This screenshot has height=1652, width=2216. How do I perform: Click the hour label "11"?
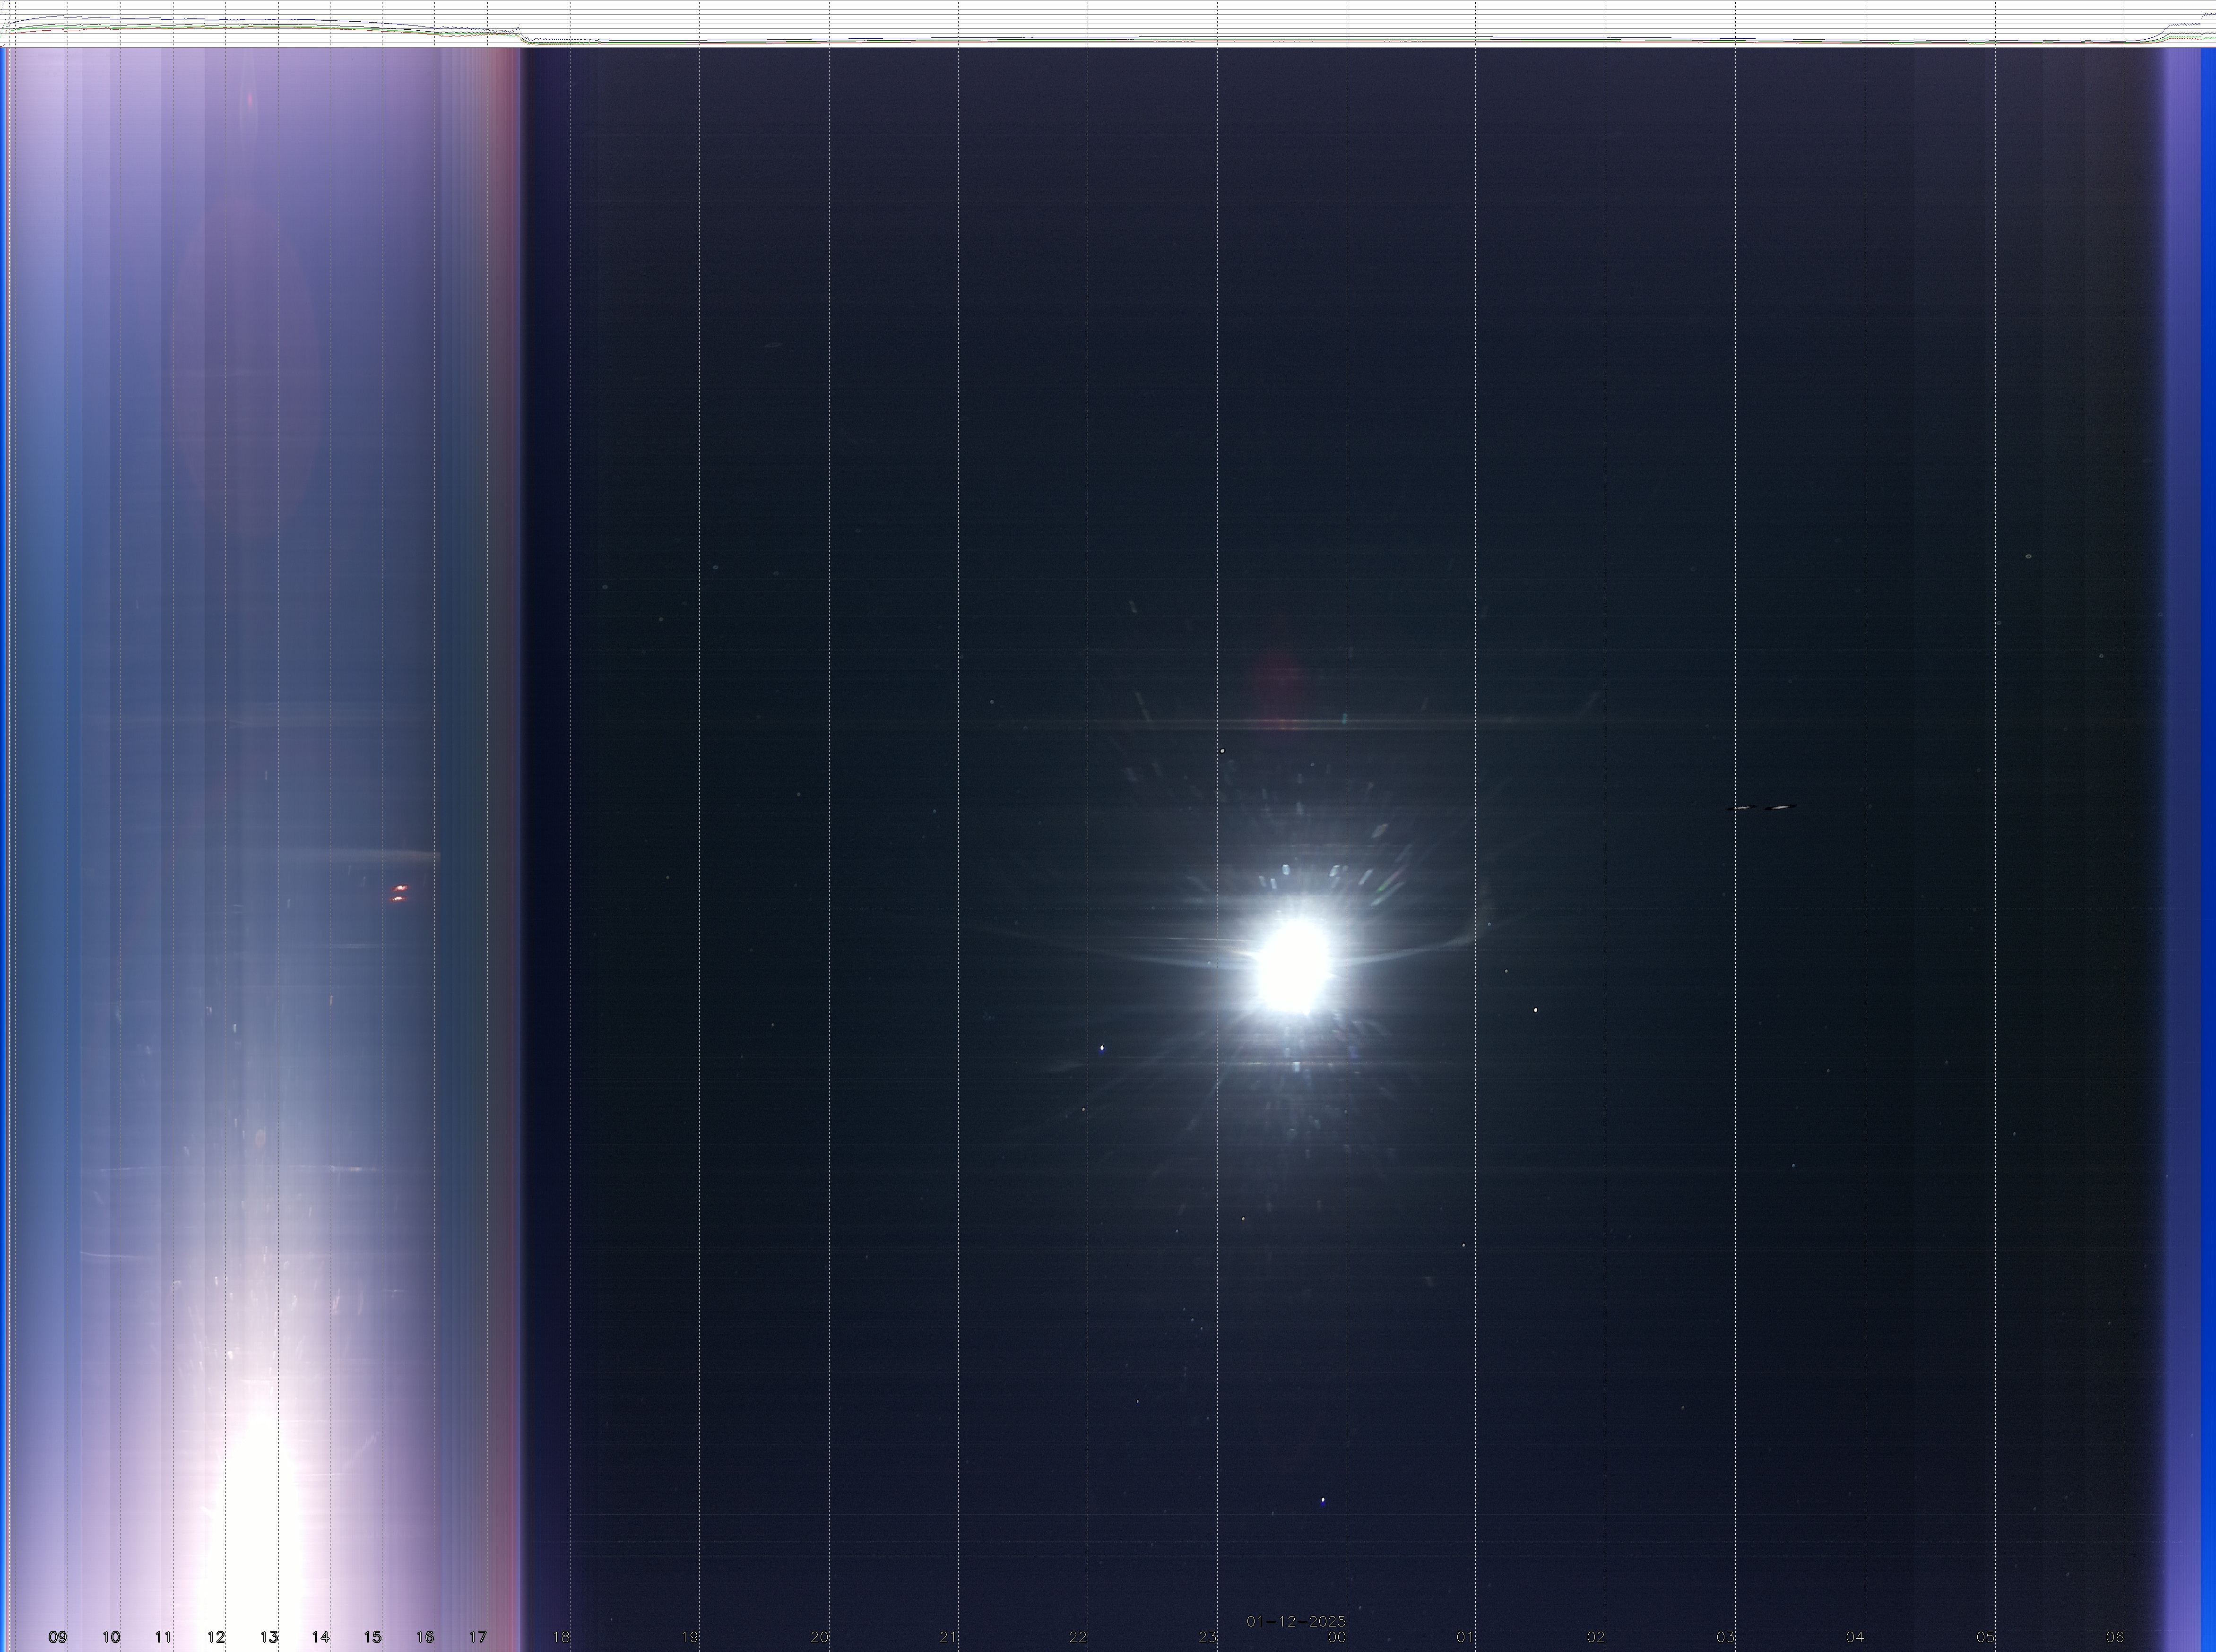click(x=163, y=1637)
